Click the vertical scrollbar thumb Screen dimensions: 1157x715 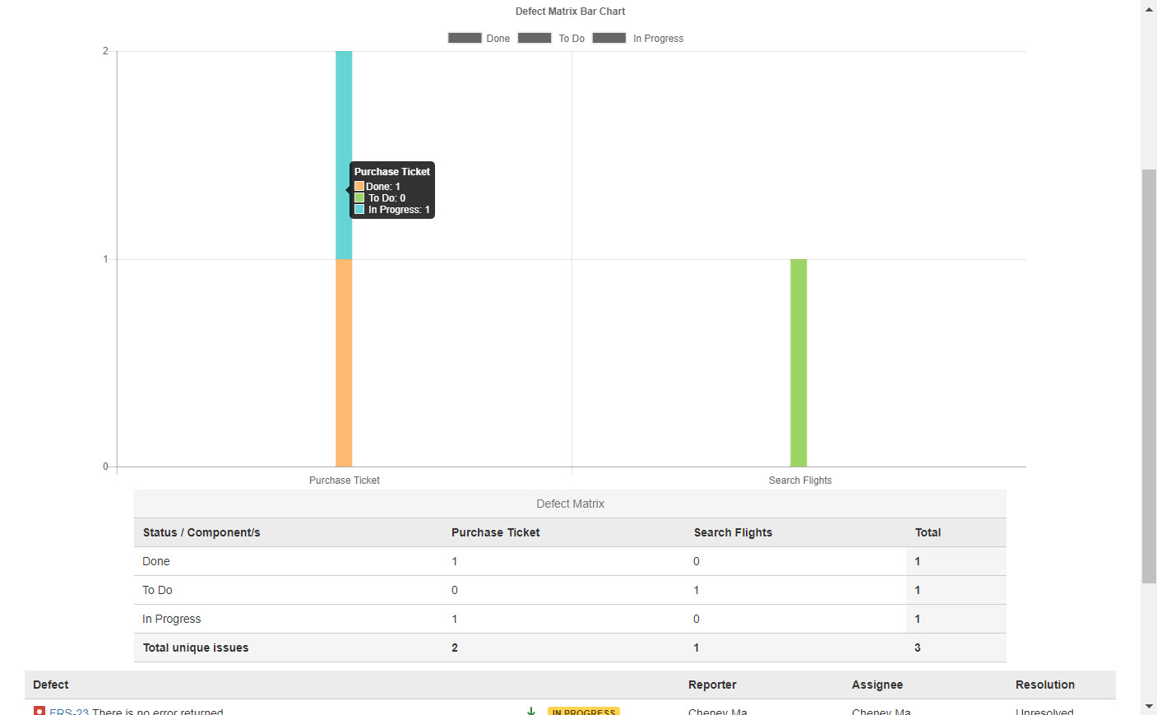(x=1149, y=375)
